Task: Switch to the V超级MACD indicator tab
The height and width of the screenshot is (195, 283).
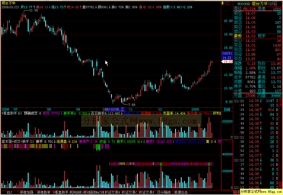Action: tap(95, 192)
